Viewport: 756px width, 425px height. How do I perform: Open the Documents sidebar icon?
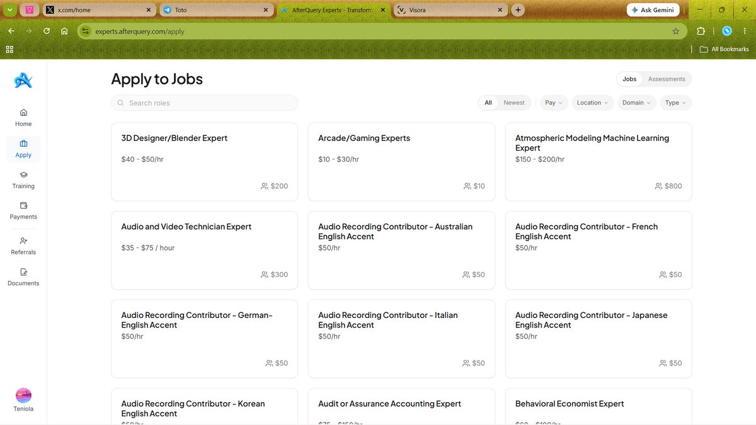point(23,272)
